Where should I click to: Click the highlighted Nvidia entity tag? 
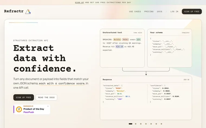[117, 39]
